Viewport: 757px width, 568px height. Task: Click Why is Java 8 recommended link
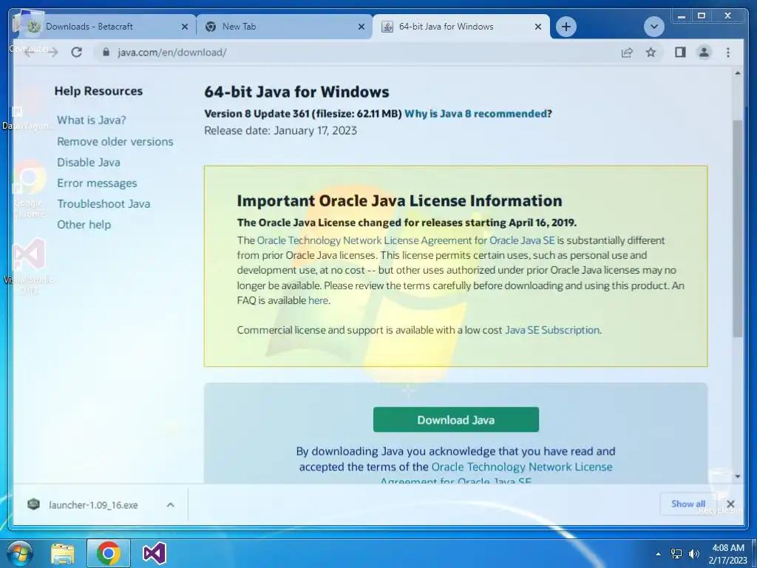(476, 113)
